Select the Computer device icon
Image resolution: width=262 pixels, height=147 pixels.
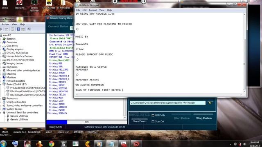(4, 42)
